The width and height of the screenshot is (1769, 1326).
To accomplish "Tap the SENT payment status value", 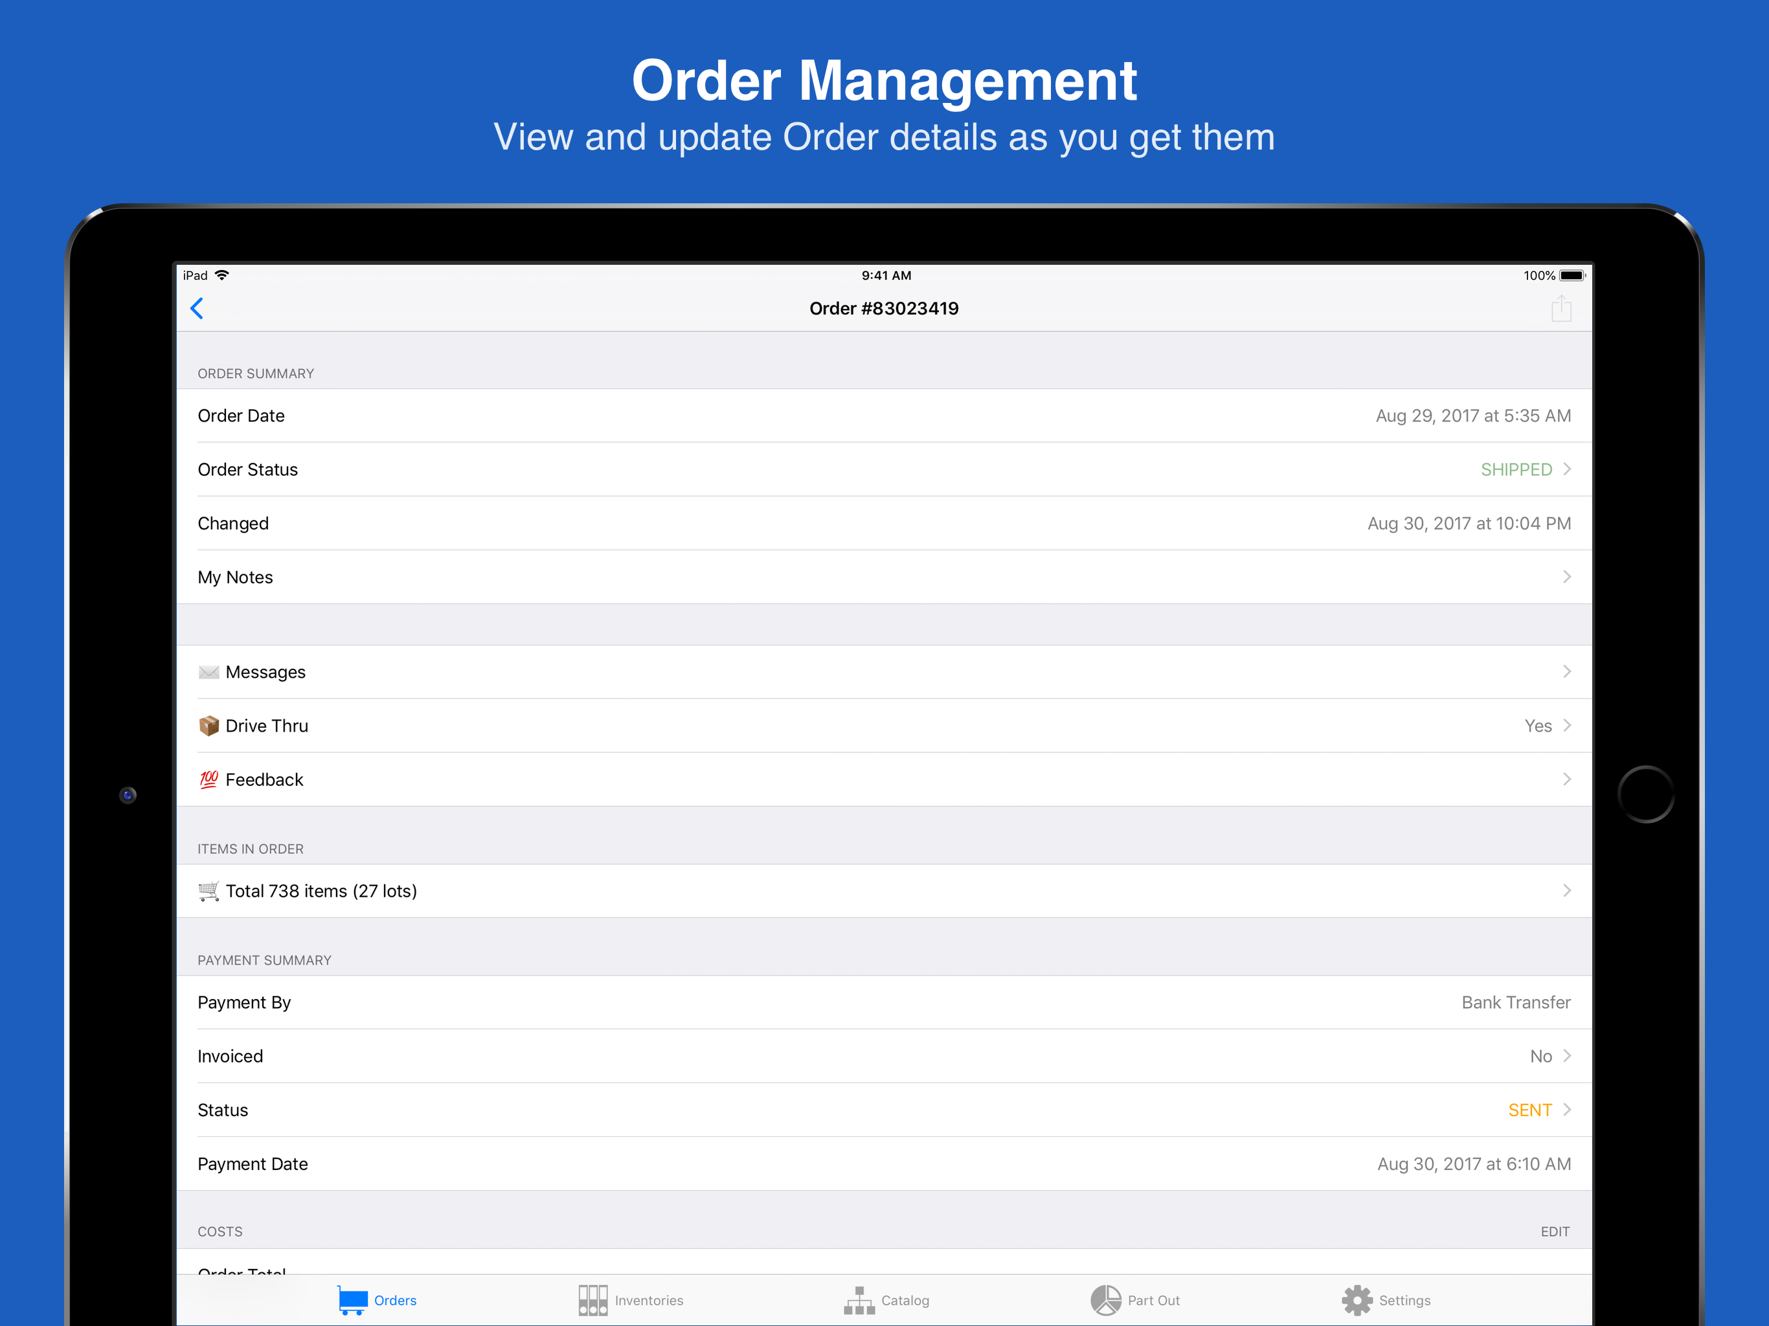I will coord(1529,1110).
